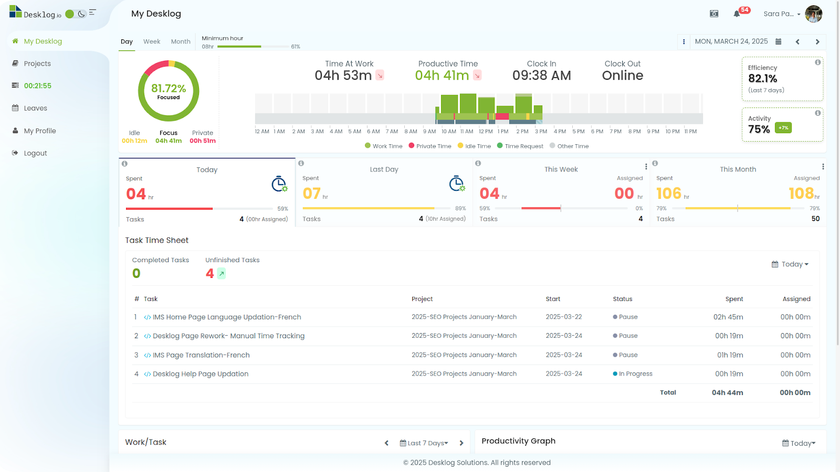Click the This Month progress bar
This screenshot has width=840, height=472.
(x=738, y=208)
